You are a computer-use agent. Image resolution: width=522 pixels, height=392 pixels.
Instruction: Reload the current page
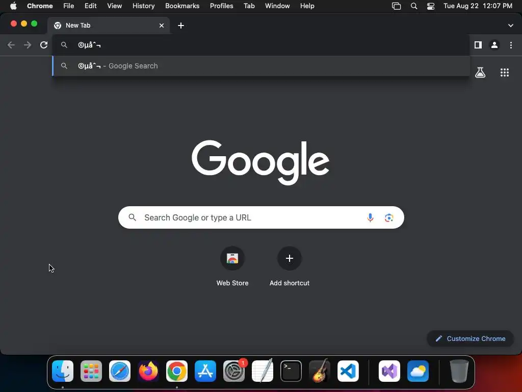(x=44, y=45)
